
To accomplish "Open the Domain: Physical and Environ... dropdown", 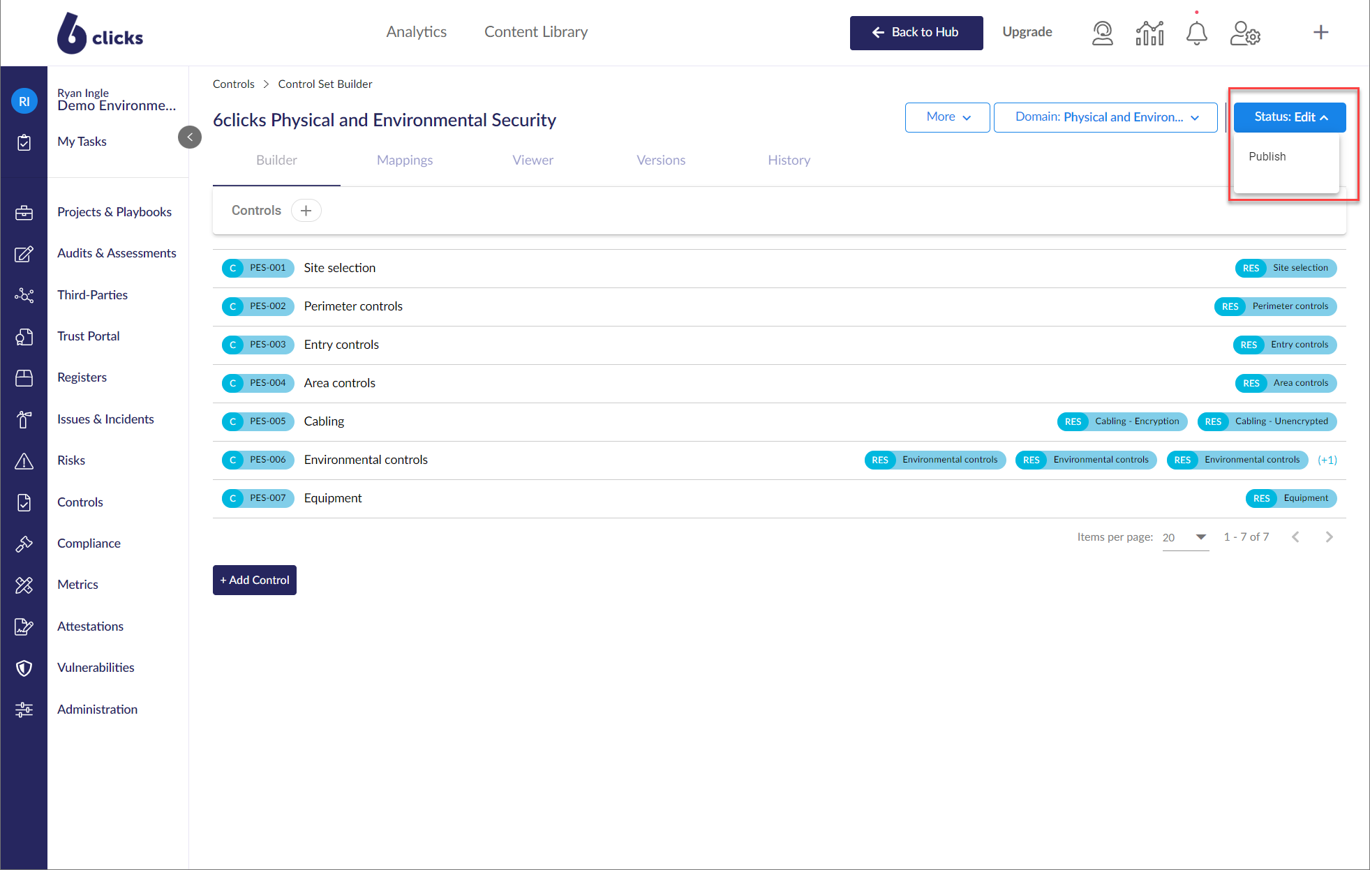I will pyautogui.click(x=1105, y=117).
